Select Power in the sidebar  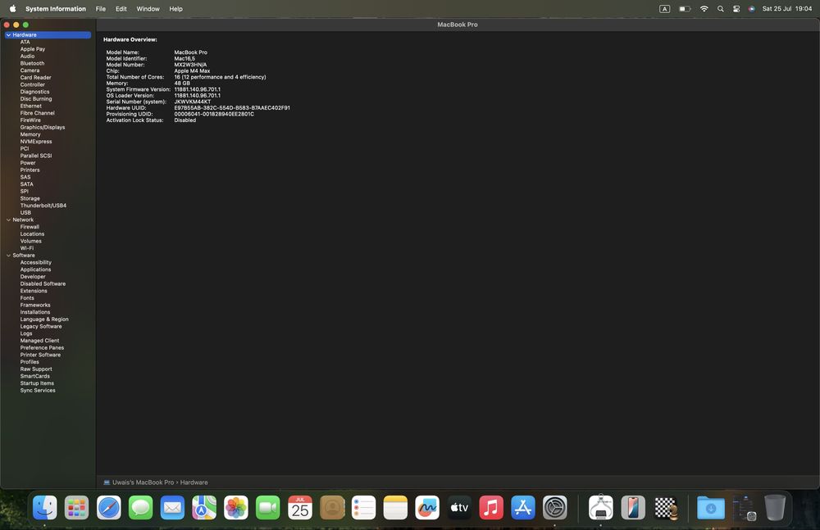[28, 163]
